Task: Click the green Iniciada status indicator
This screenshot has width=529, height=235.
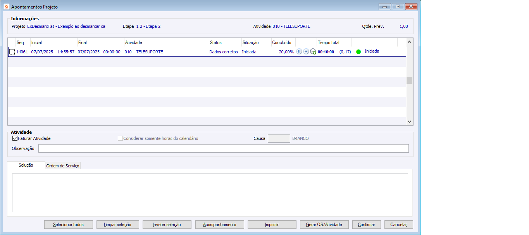Action: click(x=358, y=52)
